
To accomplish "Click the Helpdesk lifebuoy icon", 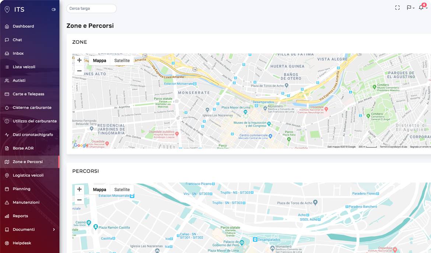I will (7, 243).
